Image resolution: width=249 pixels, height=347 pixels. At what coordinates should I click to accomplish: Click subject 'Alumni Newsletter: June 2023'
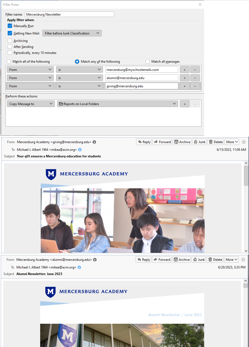pyautogui.click(x=39, y=274)
